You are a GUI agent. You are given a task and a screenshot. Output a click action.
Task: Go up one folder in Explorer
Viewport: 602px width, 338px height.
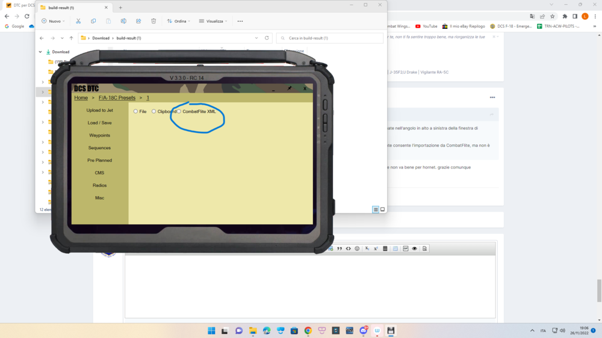pyautogui.click(x=71, y=38)
